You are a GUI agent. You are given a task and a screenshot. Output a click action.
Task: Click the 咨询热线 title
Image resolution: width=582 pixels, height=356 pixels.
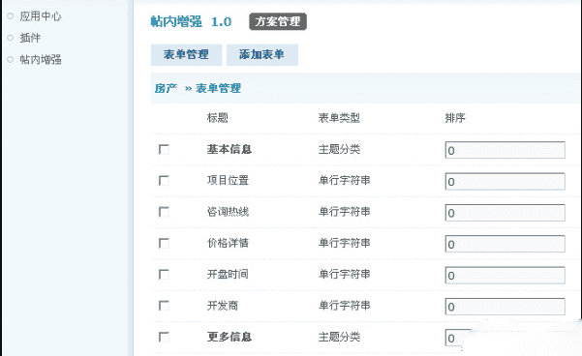[228, 211]
